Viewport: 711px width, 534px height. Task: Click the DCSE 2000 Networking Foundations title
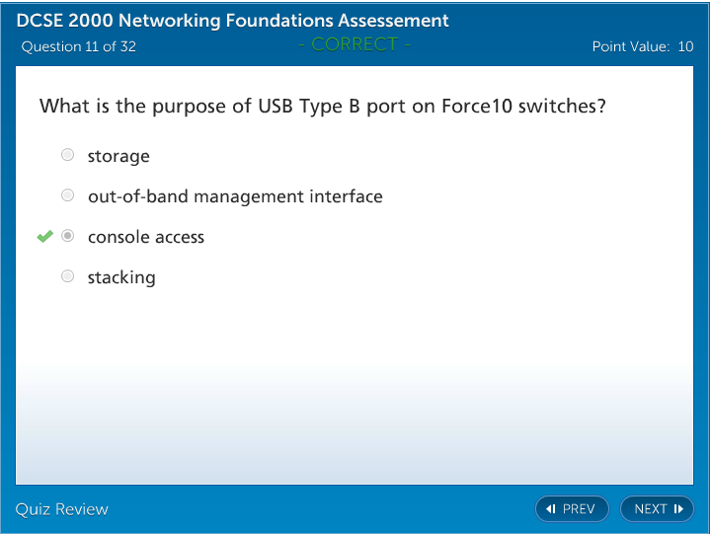click(x=233, y=21)
